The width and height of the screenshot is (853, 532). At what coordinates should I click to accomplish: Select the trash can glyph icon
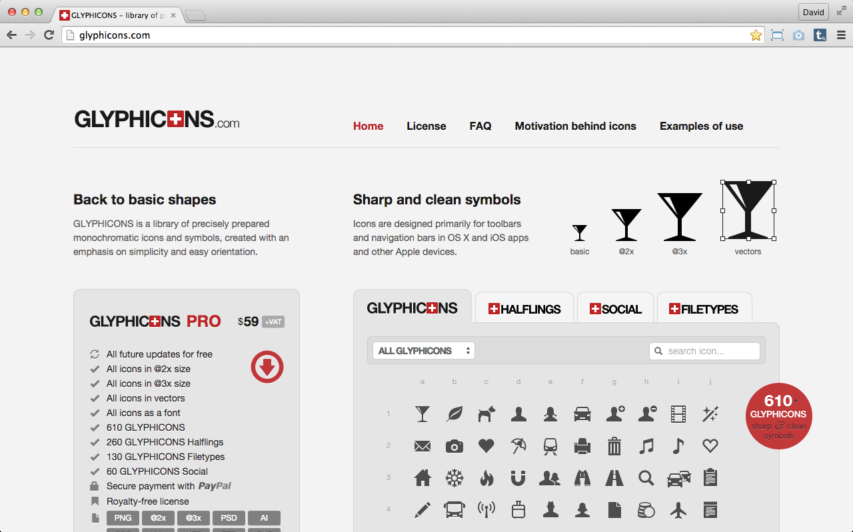tap(614, 446)
